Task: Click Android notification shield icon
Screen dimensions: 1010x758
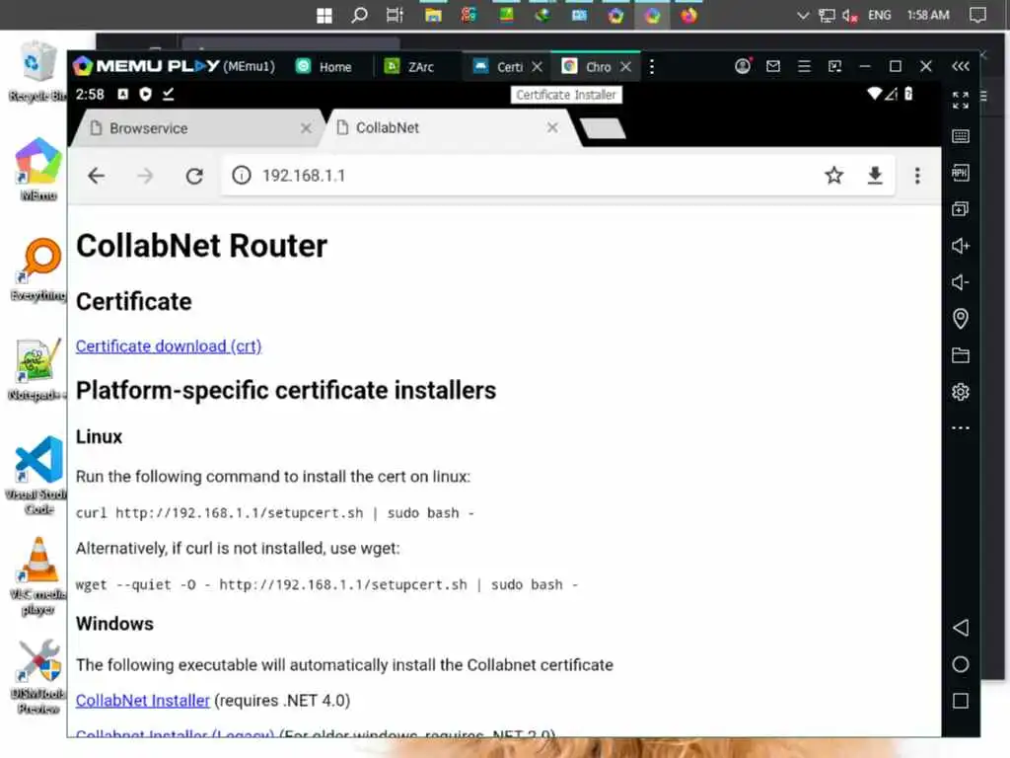Action: pyautogui.click(x=146, y=94)
